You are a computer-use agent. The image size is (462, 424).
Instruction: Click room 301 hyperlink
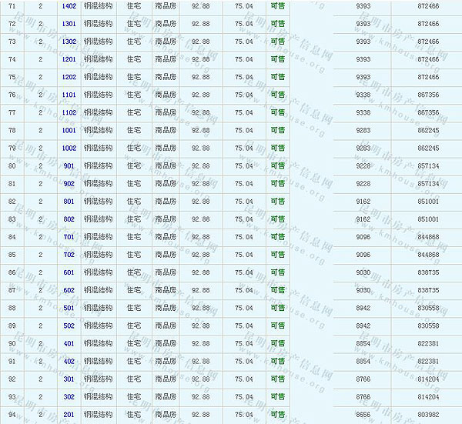point(69,379)
